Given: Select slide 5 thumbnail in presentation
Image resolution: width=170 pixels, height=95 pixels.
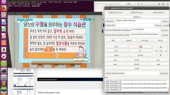Looking at the screenshot, I should pos(23,81).
